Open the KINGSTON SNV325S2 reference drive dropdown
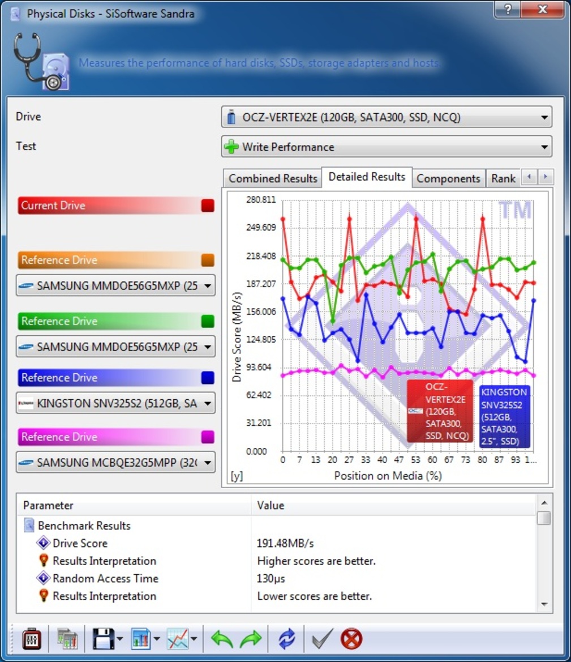This screenshot has height=662, width=571. pyautogui.click(x=115, y=403)
